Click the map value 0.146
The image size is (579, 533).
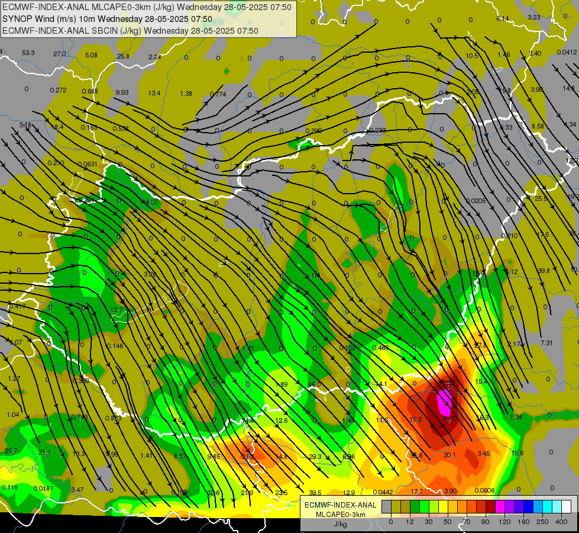(115, 346)
